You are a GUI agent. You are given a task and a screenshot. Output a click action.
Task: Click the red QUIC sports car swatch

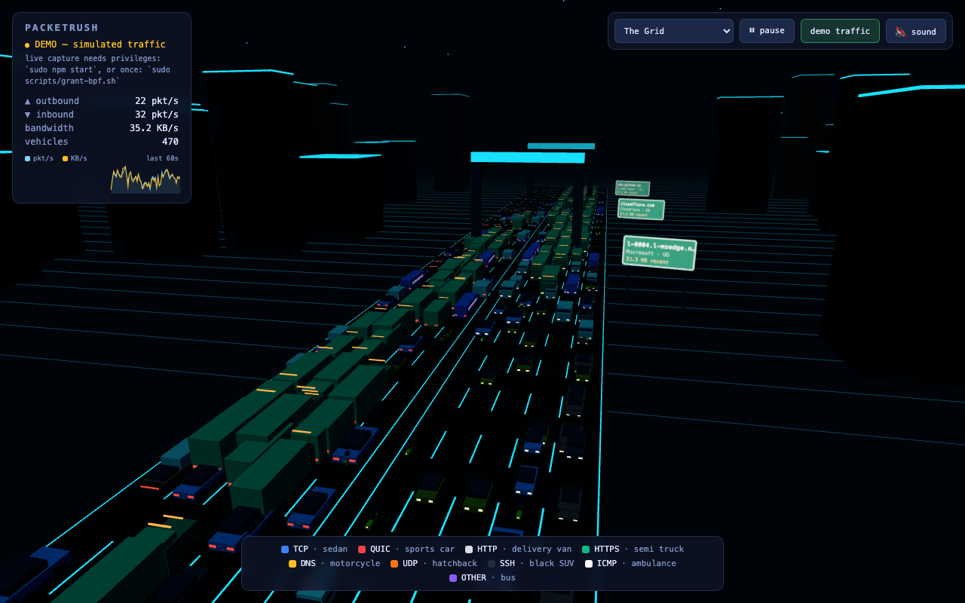(x=362, y=549)
